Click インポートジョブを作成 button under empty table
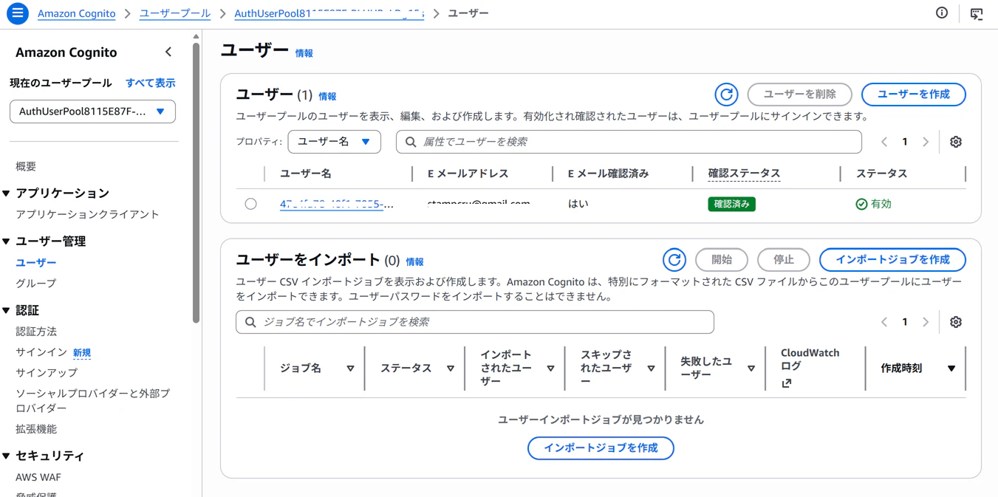The width and height of the screenshot is (998, 497). pos(601,448)
